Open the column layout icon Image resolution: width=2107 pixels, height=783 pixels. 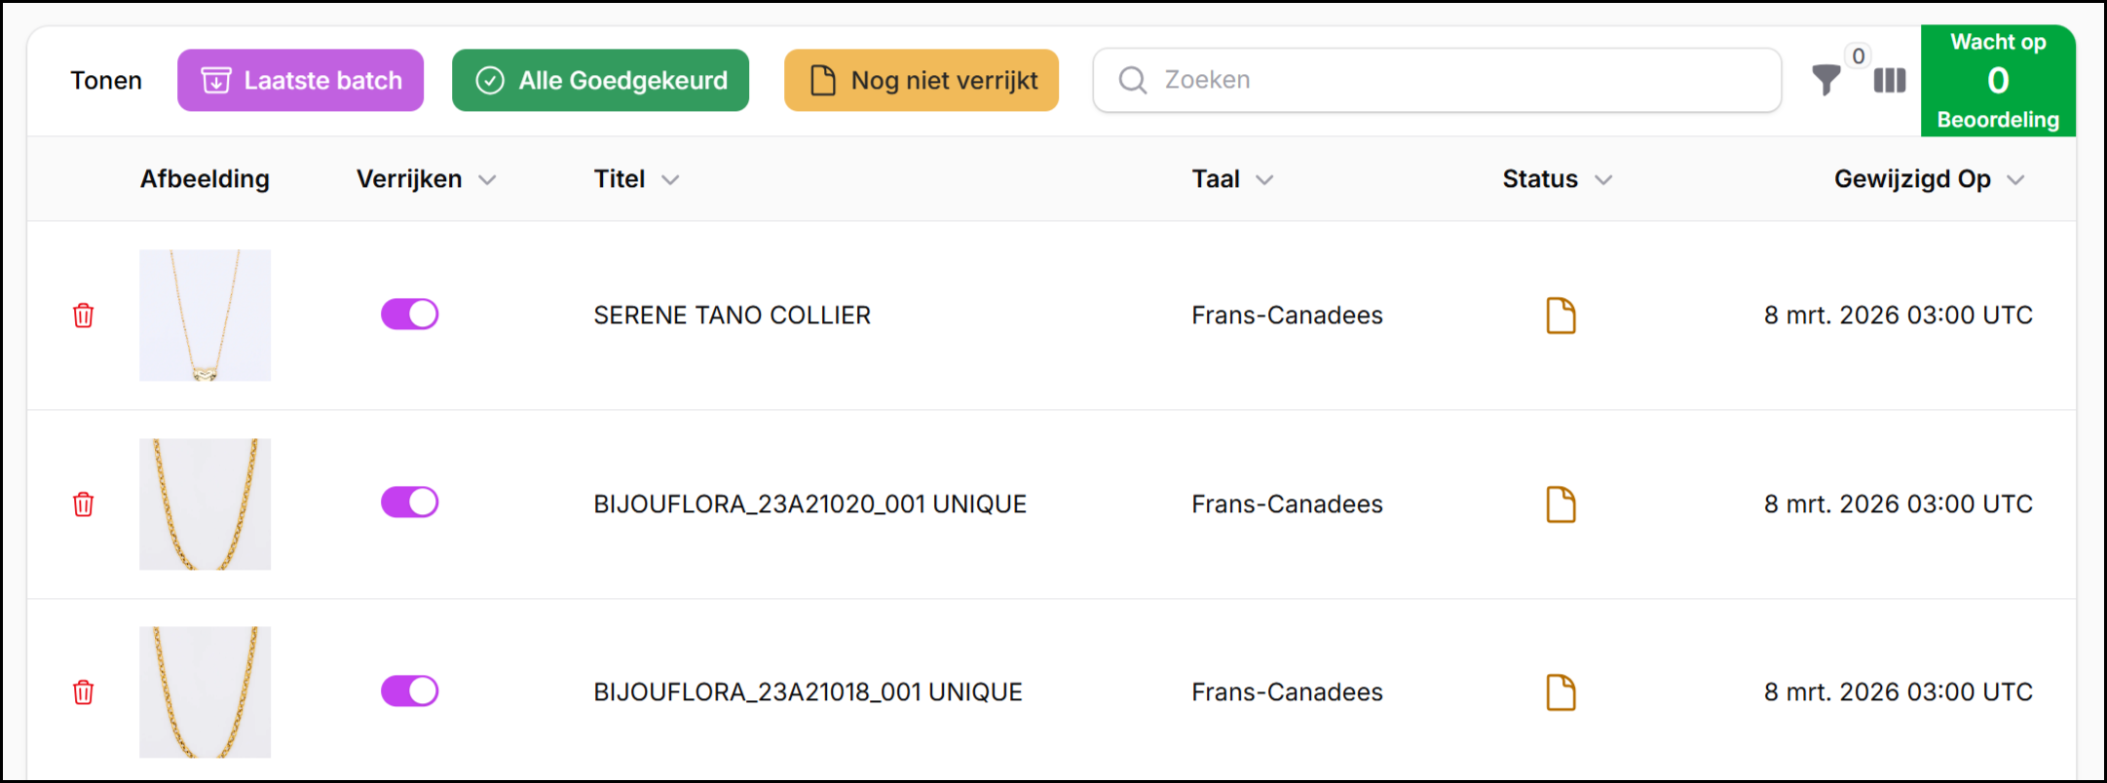click(1889, 81)
